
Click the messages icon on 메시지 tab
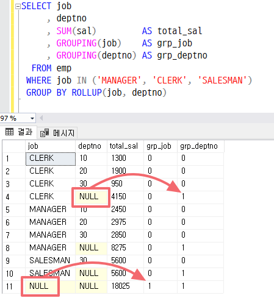coord(45,133)
